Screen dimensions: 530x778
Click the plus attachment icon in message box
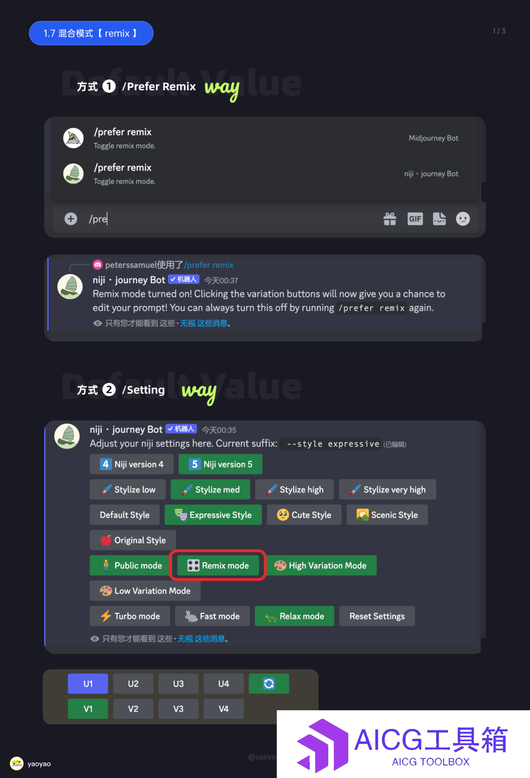coord(71,219)
